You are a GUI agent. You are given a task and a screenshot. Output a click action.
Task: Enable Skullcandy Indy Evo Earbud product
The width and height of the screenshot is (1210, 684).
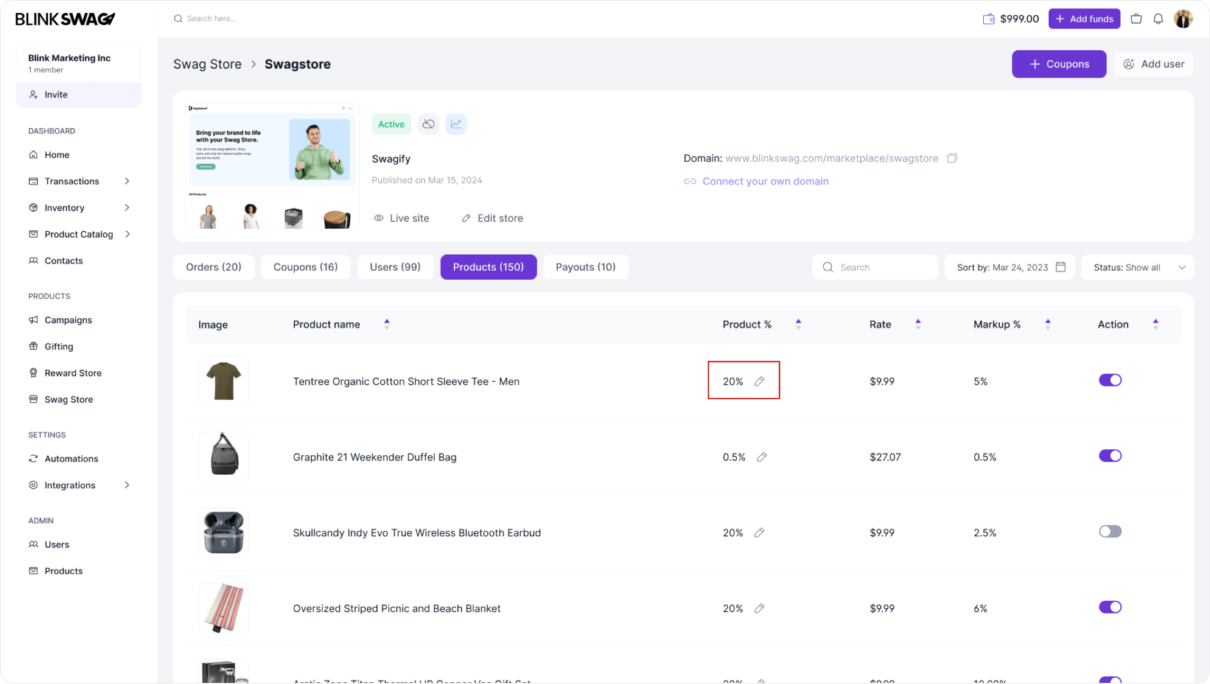click(x=1110, y=531)
